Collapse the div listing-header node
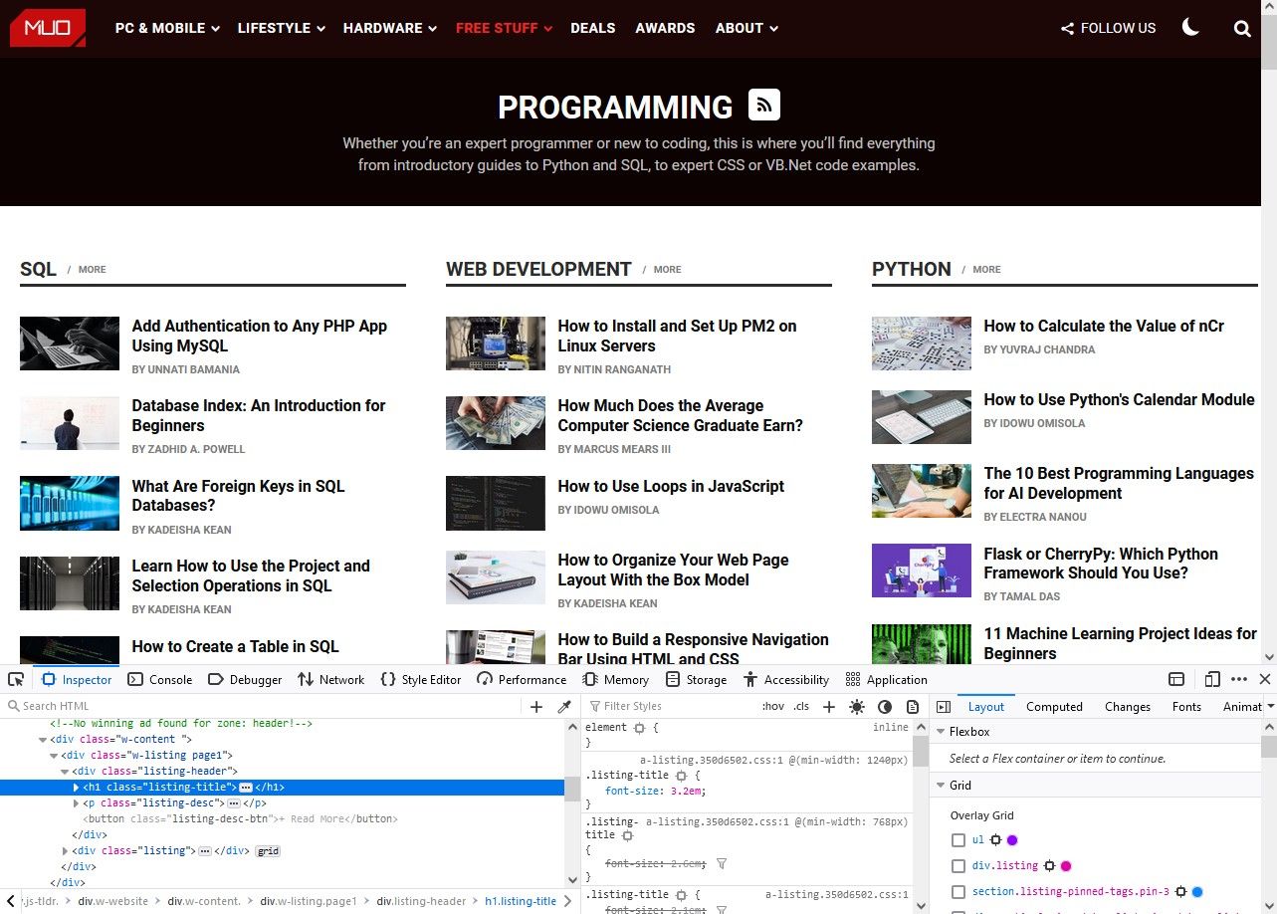Image resolution: width=1277 pixels, height=914 pixels. 66,772
